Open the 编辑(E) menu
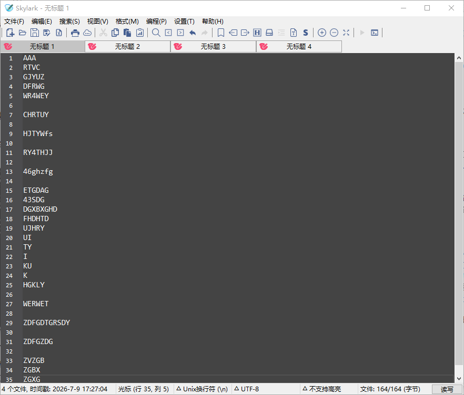 click(x=42, y=21)
